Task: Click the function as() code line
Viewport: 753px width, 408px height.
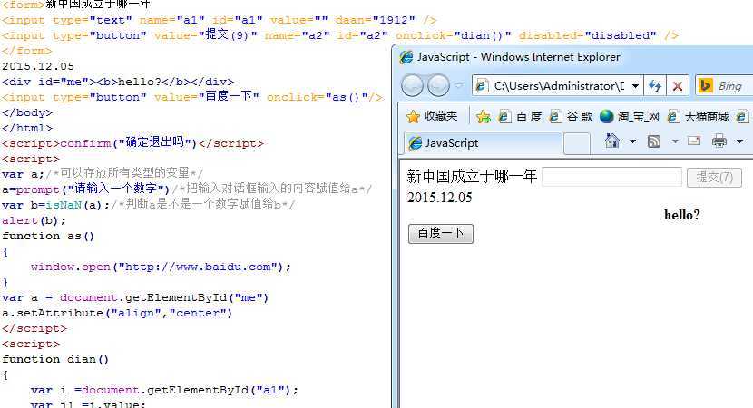Action: (48, 236)
